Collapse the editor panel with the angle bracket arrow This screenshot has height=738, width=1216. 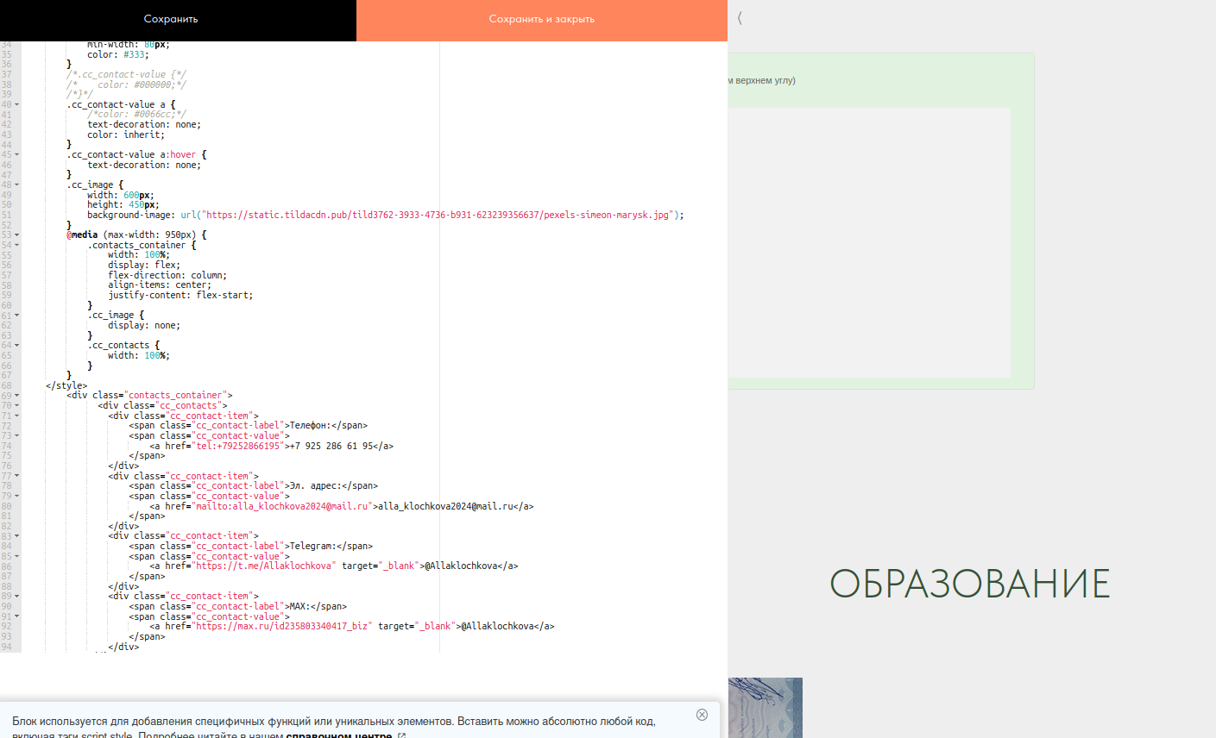740,18
